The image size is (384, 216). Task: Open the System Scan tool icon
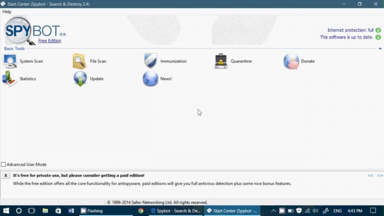10,61
